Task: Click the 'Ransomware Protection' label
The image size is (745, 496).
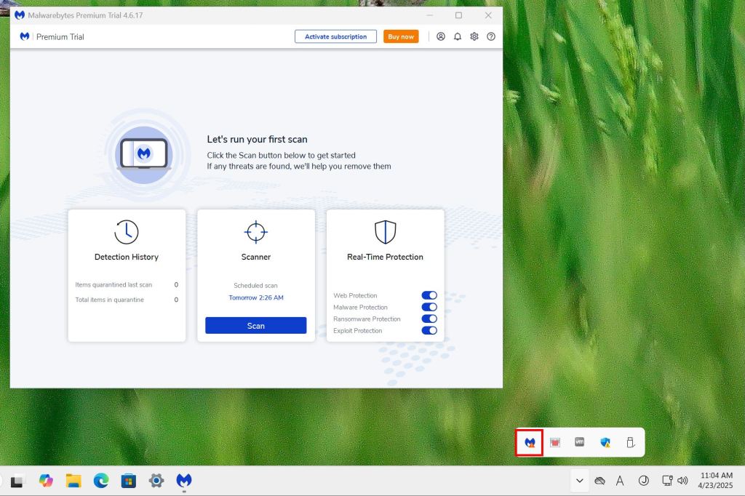Action: pyautogui.click(x=367, y=319)
